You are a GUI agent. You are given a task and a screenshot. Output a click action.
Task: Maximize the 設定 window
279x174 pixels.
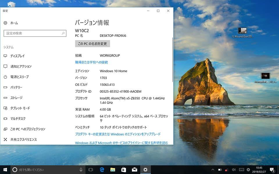coord(158,11)
